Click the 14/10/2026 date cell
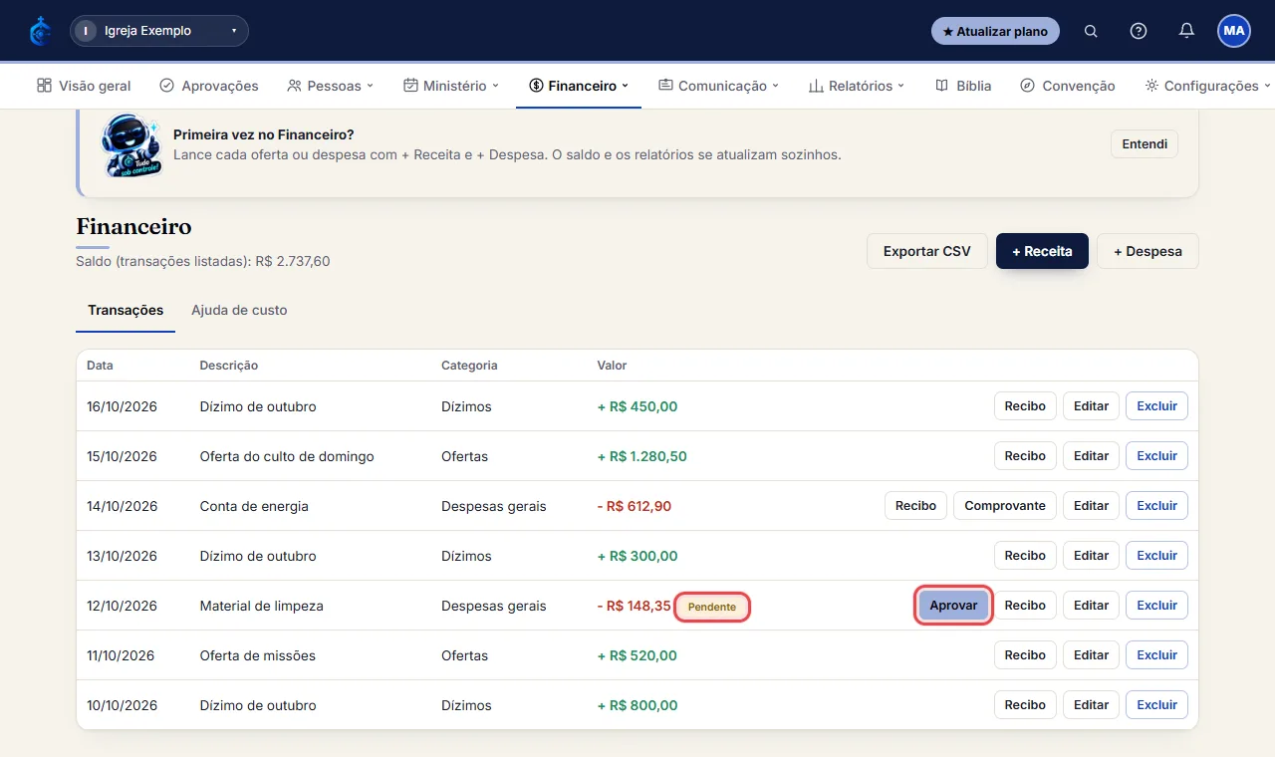This screenshot has height=757, width=1275. pos(122,506)
